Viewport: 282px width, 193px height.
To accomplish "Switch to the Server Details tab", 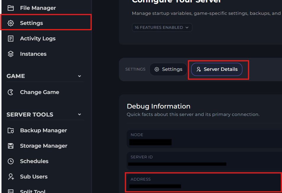I will tap(217, 69).
